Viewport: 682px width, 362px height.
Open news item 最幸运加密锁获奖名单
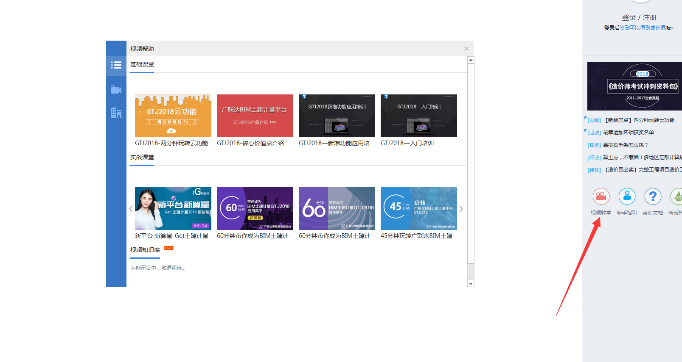coord(629,133)
